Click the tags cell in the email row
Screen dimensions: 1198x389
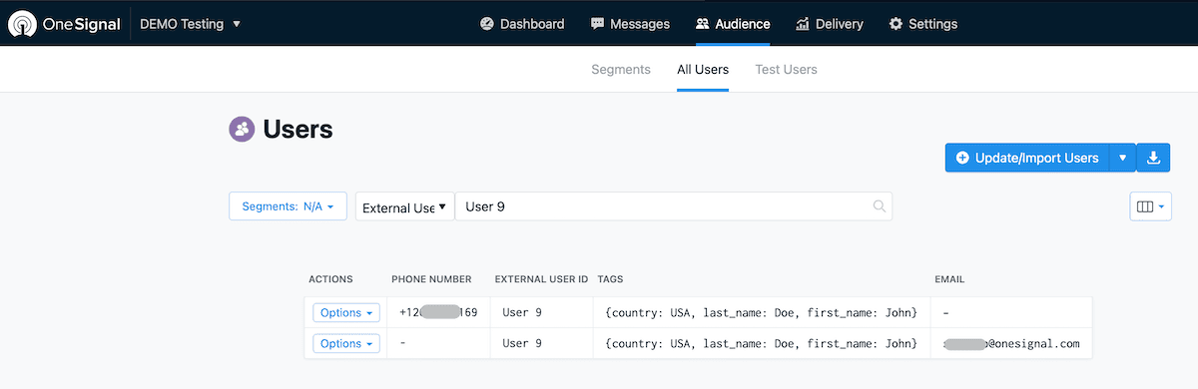click(762, 343)
